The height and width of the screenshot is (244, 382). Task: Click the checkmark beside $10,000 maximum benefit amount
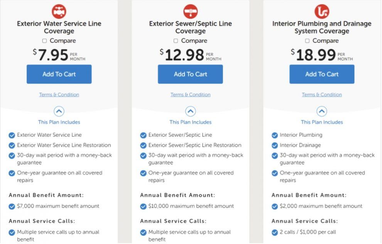tap(143, 206)
